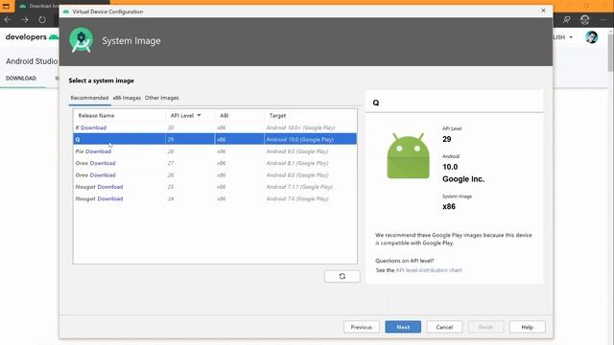The width and height of the screenshot is (614, 345).
Task: Click browser back arrow behind the dialog
Action: pos(8,19)
